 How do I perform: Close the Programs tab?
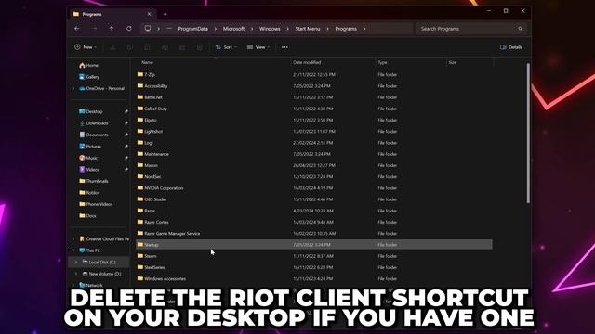149,14
